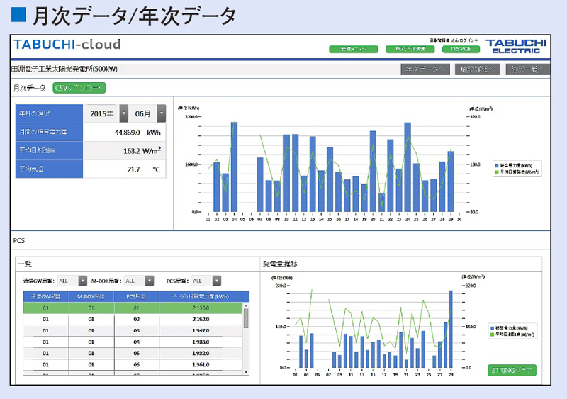Click the 月間の積算電力量 label
Screen dimensions: 567x399
click(x=43, y=132)
